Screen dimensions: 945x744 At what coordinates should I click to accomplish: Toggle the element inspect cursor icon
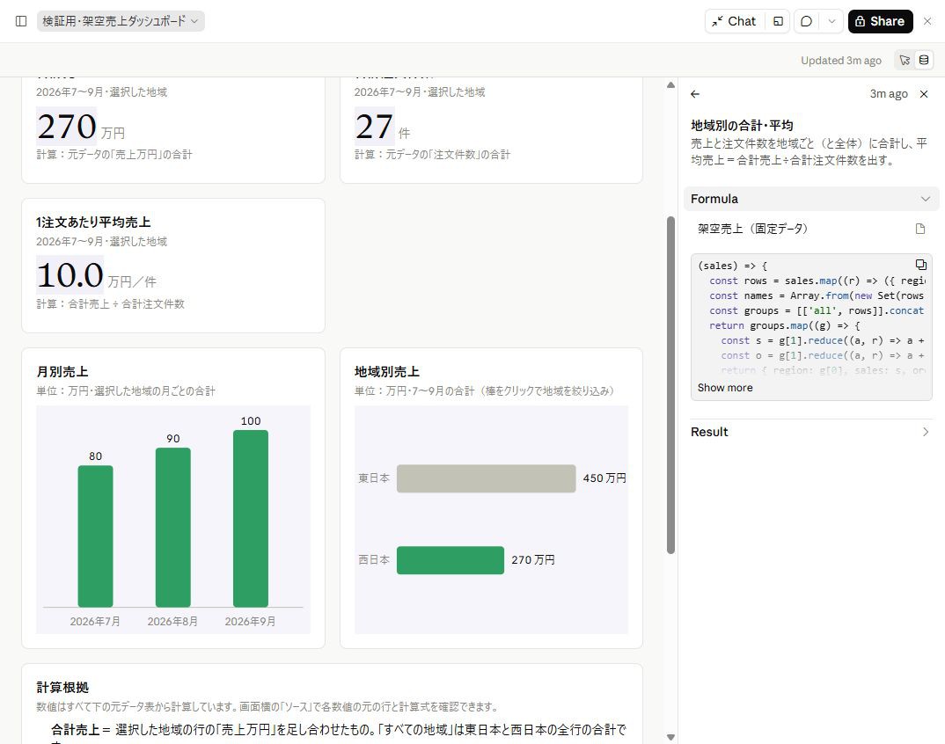coord(905,60)
